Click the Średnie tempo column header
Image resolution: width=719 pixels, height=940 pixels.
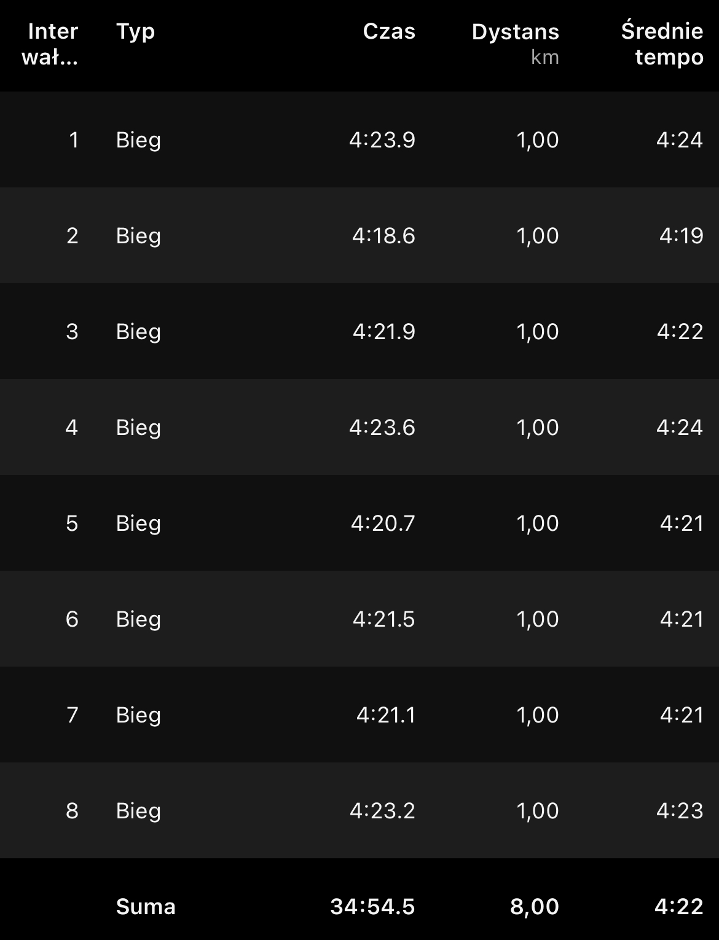(x=662, y=44)
